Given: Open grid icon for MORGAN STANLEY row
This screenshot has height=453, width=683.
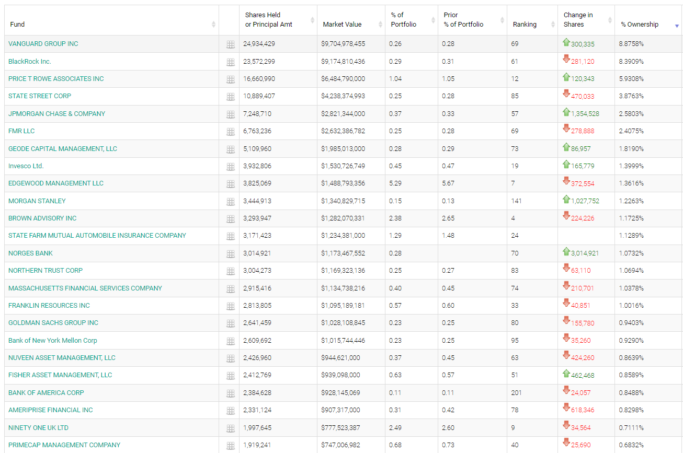Looking at the screenshot, I should pos(230,202).
